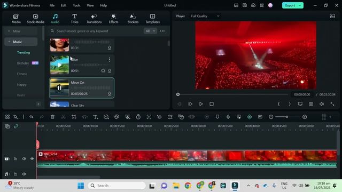Select the Trending music category
The width and height of the screenshot is (342, 192).
click(x=24, y=52)
